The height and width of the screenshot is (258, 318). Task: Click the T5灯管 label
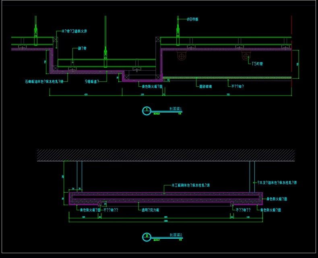257,64
